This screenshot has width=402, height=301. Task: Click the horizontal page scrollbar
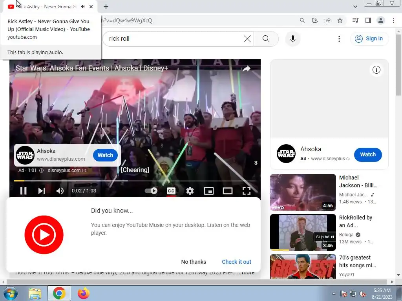tap(197, 282)
